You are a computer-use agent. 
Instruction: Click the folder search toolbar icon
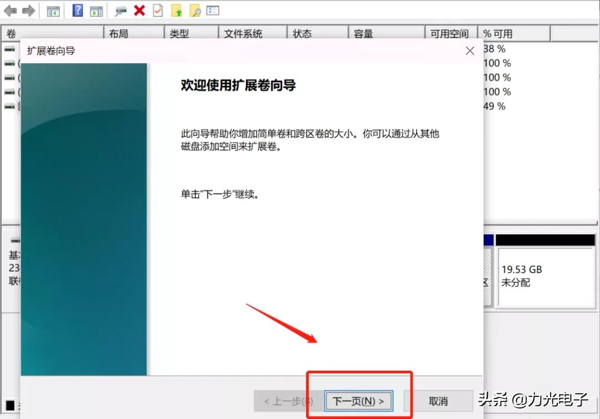point(194,10)
